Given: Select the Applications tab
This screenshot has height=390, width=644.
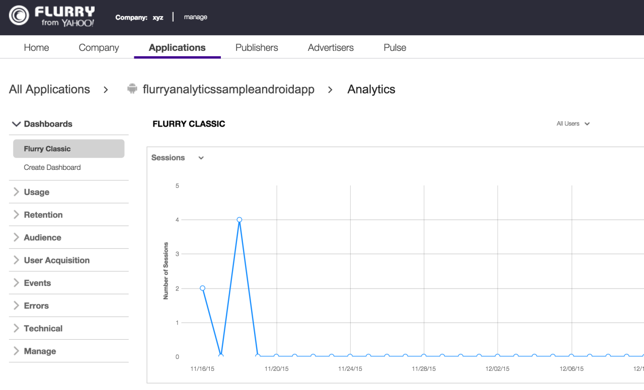Looking at the screenshot, I should coord(177,48).
